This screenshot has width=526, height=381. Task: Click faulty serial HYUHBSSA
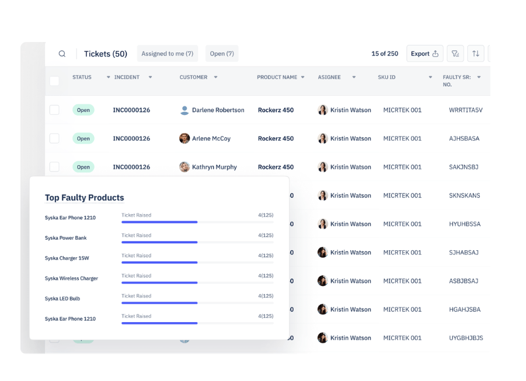[x=465, y=224]
